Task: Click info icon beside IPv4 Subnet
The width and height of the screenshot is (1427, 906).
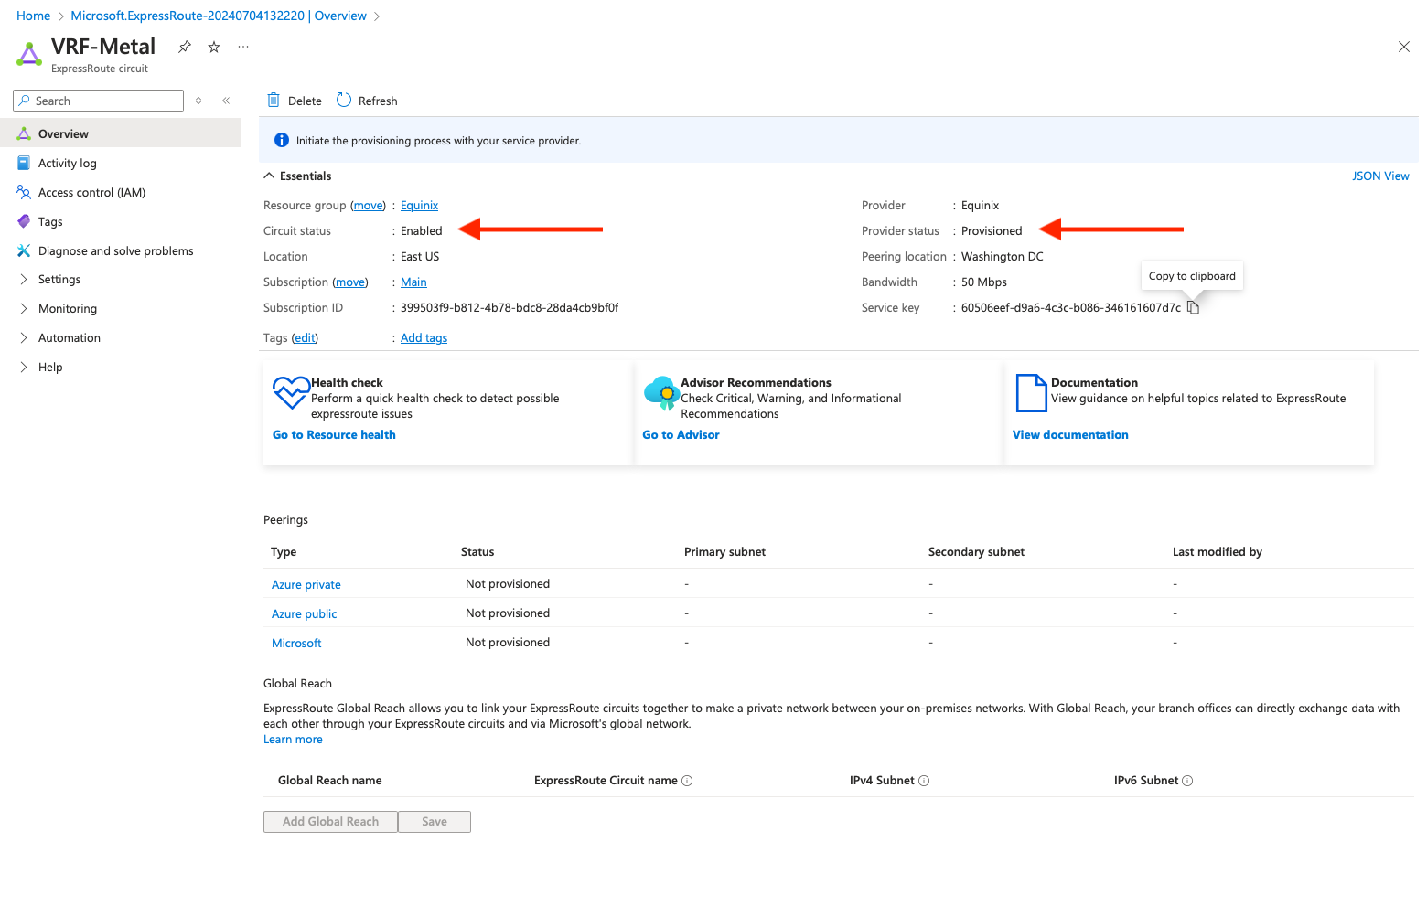Action: (924, 781)
